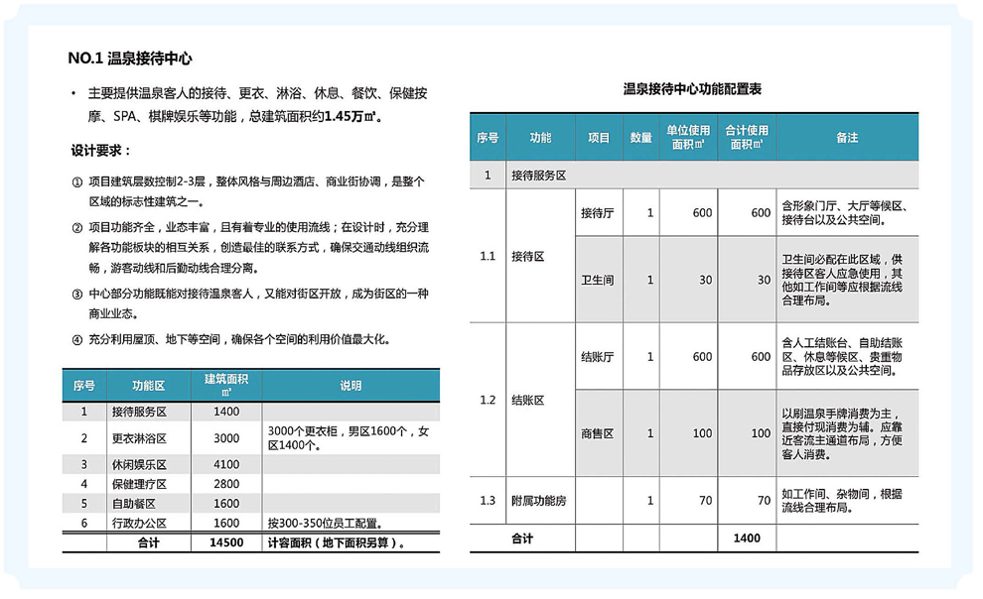Click the 附属功能房 cell
Image resolution: width=983 pixels, height=599 pixels.
[537, 501]
